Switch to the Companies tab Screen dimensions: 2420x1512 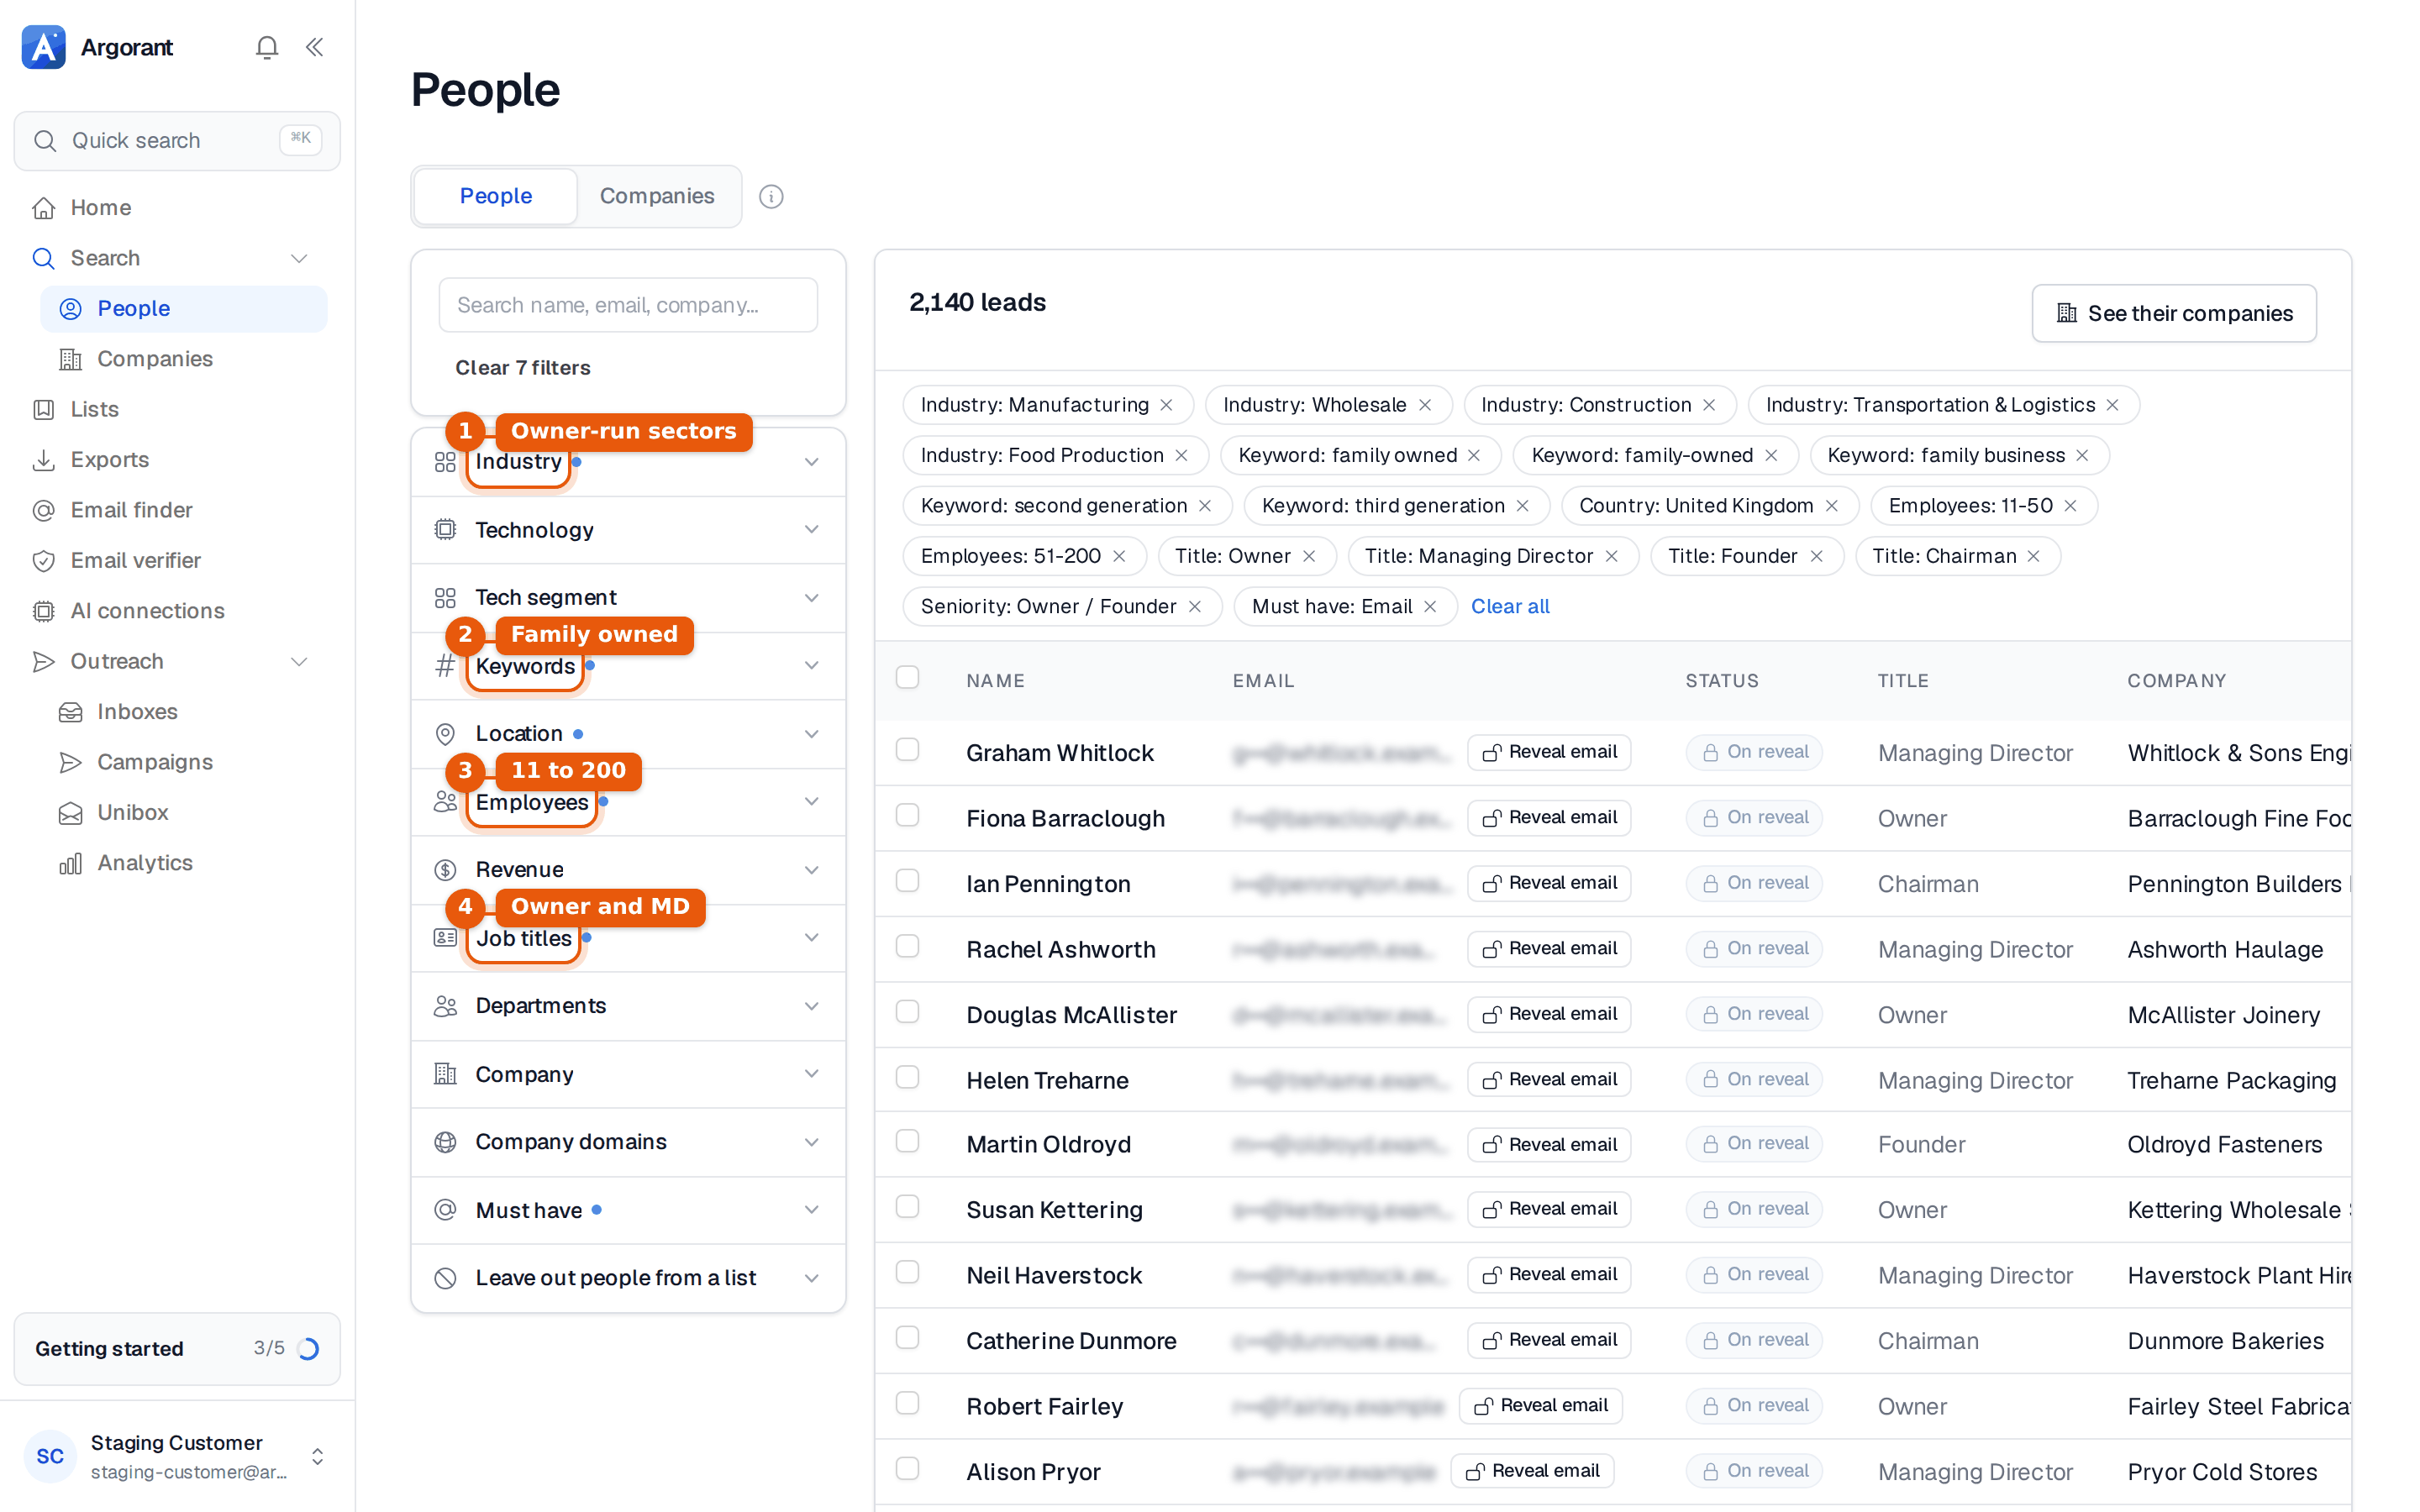(x=657, y=196)
